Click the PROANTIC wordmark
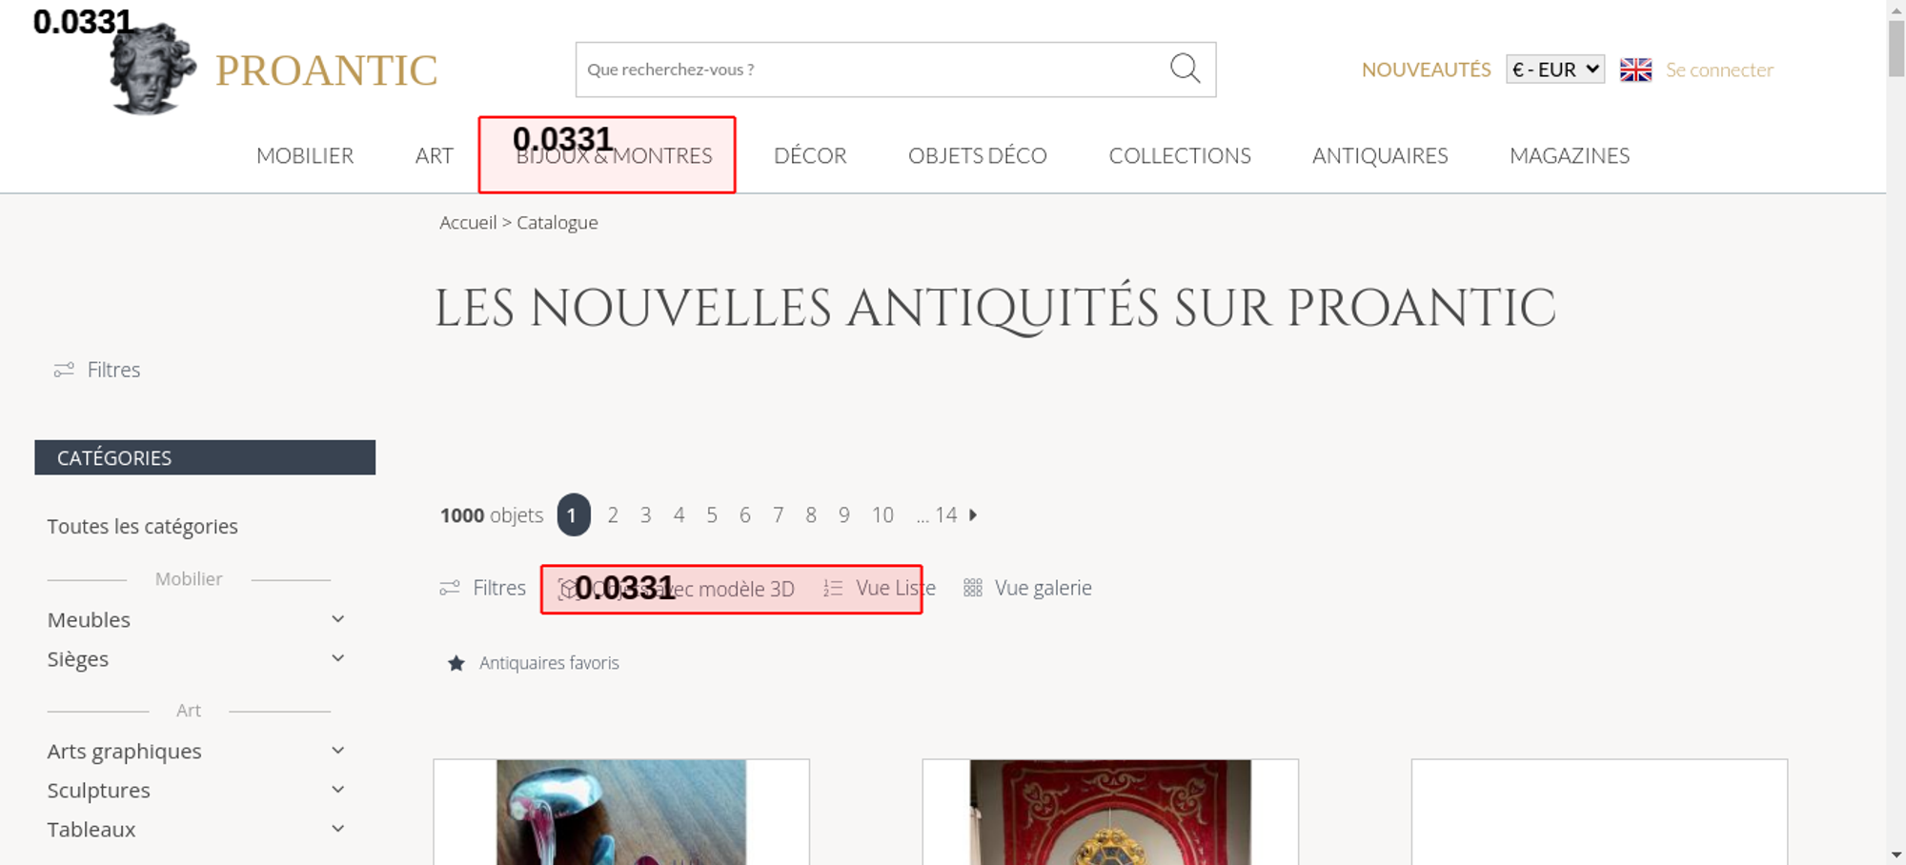The height and width of the screenshot is (865, 1906). (326, 70)
